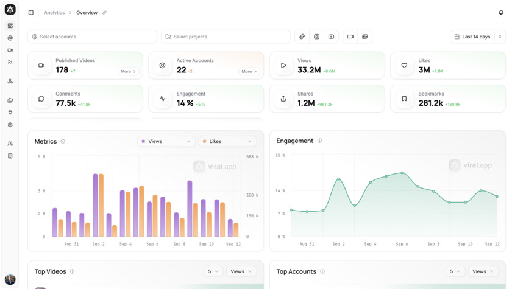Click the Analytics breadcrumb
The image size is (512, 289).
tap(54, 13)
